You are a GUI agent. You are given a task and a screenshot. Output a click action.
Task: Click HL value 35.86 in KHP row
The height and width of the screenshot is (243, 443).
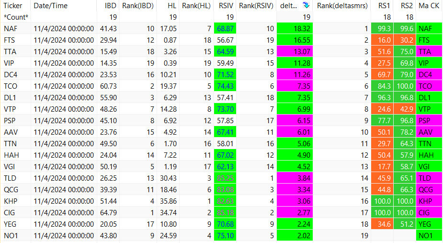coord(168,201)
